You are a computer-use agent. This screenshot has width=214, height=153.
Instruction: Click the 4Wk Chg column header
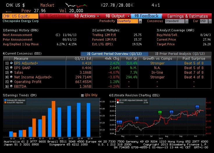coord(106,58)
